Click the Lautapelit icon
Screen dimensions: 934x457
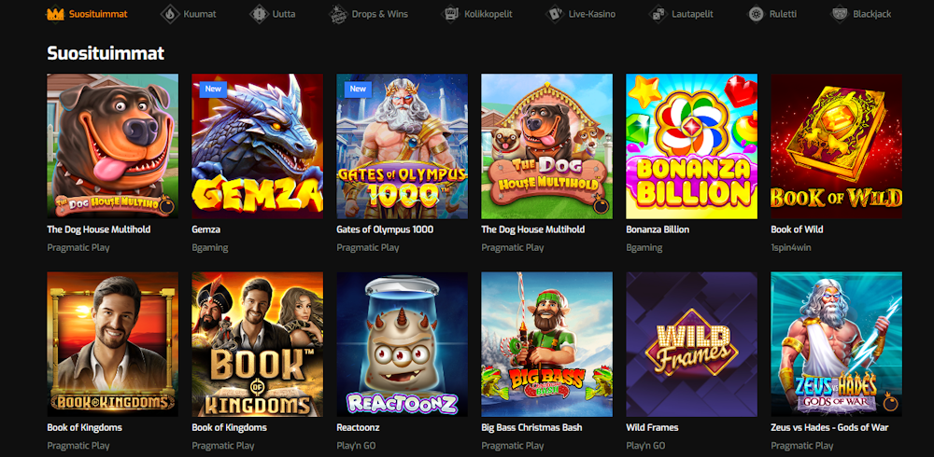pos(658,14)
